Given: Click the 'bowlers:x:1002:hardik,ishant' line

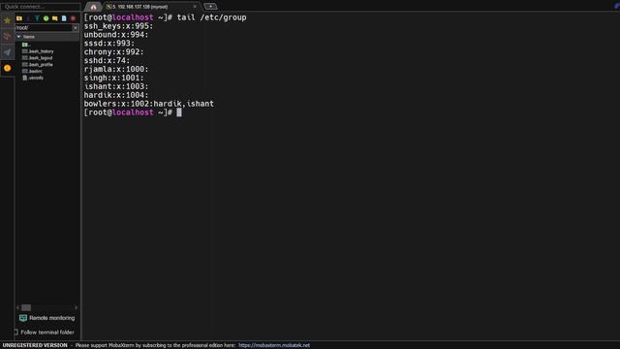Looking at the screenshot, I should (x=148, y=104).
